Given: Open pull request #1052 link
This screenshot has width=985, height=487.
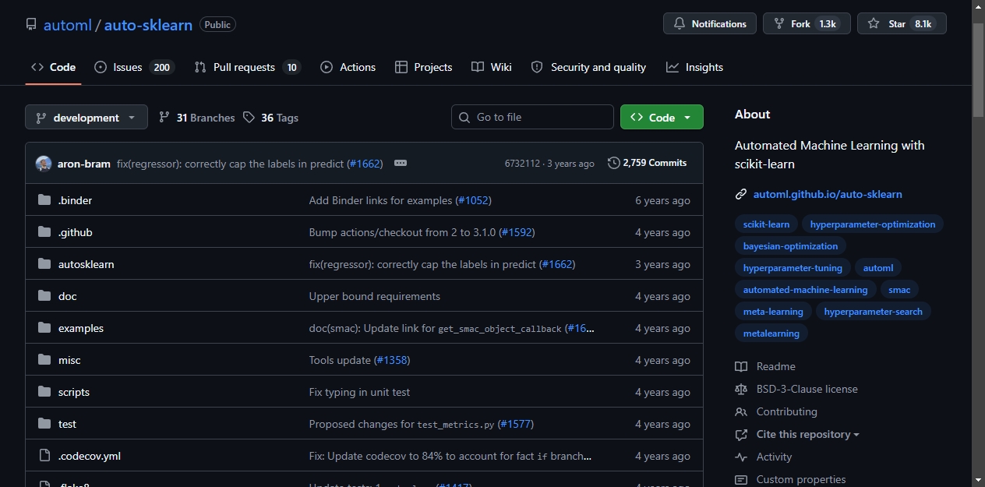Looking at the screenshot, I should 472,200.
